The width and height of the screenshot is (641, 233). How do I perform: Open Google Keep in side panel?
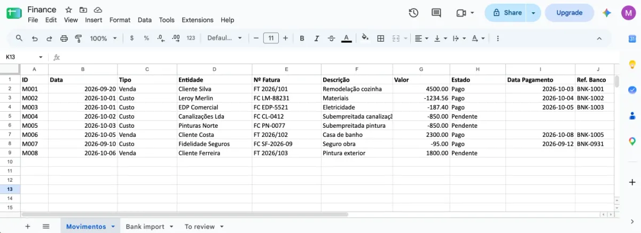632,64
